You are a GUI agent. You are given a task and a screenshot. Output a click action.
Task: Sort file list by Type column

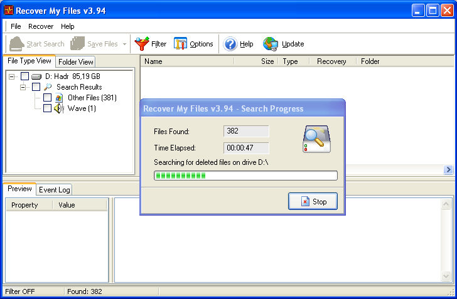(x=294, y=61)
